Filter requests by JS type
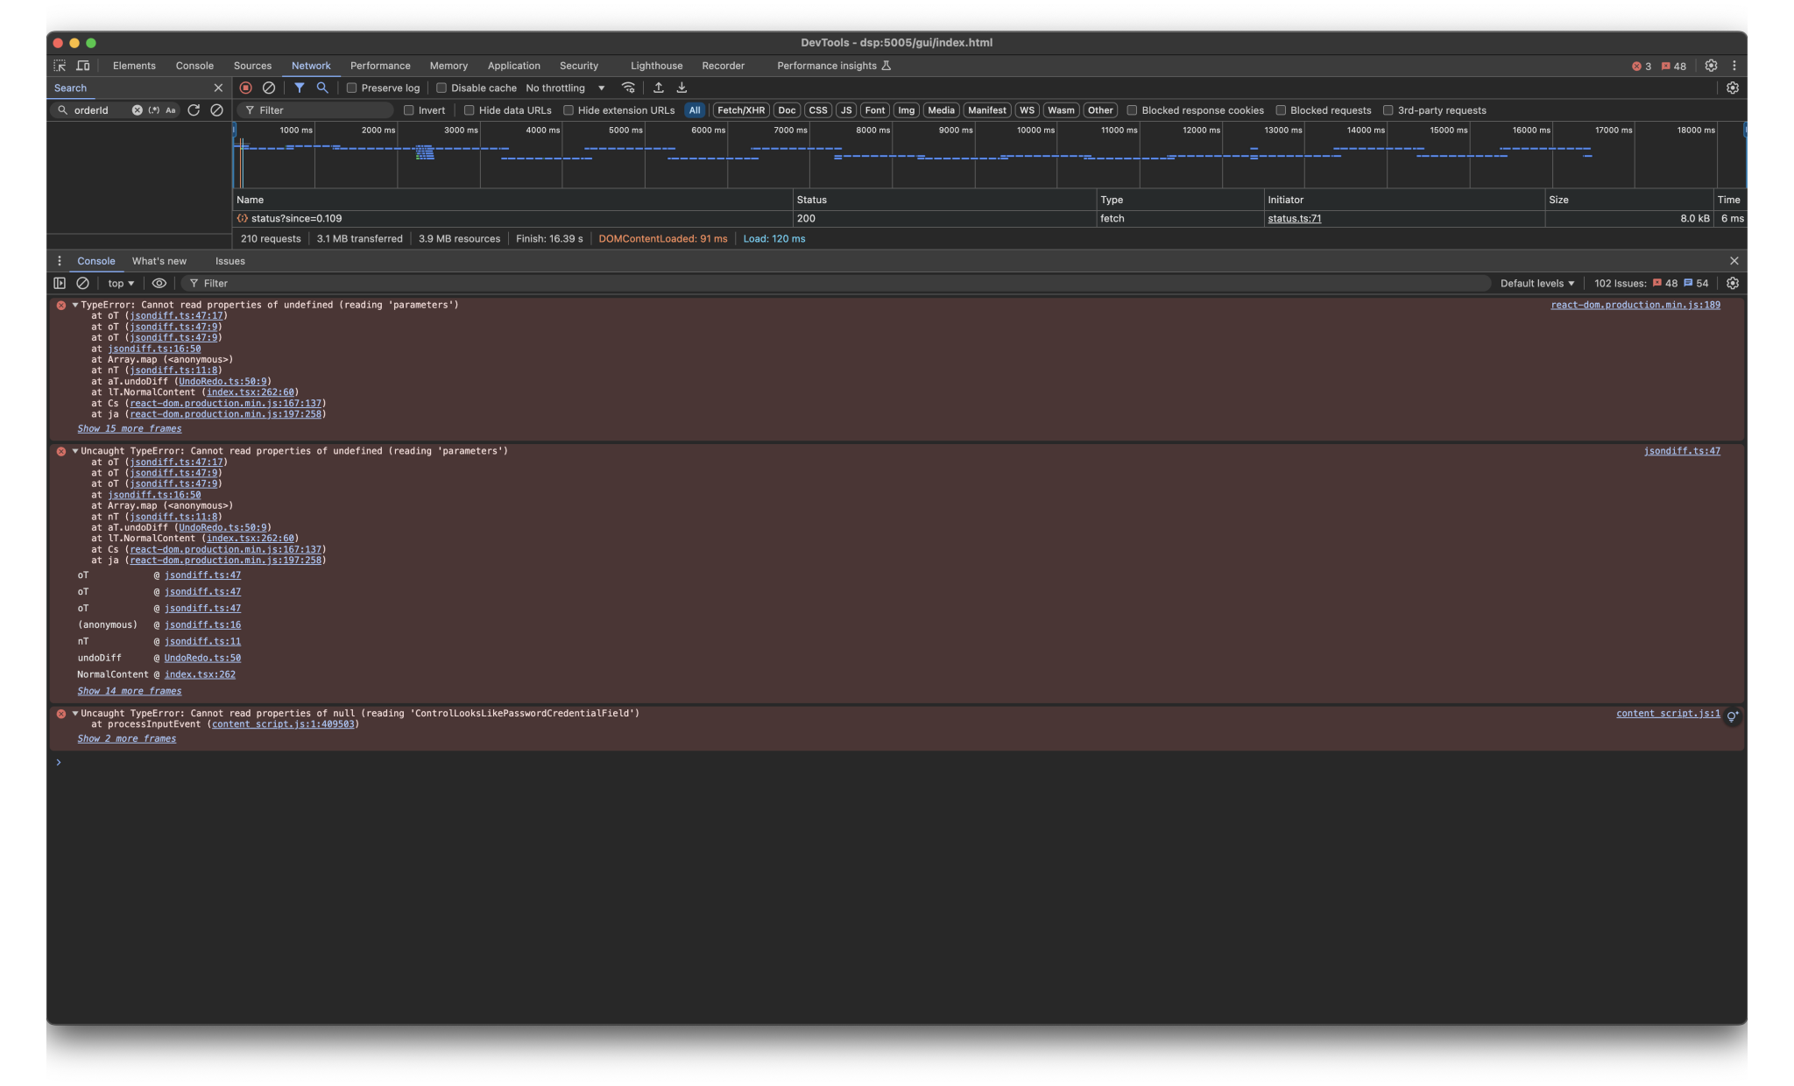This screenshot has width=1794, height=1086. [846, 110]
